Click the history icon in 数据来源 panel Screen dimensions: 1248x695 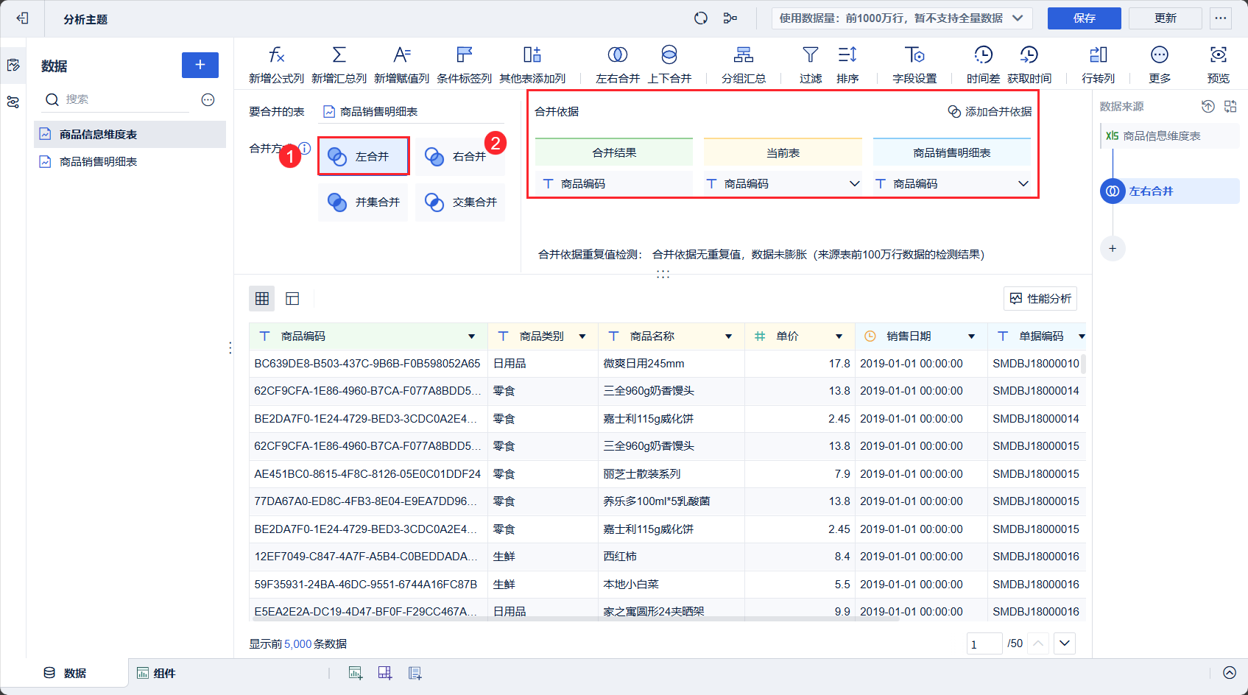pyautogui.click(x=1208, y=107)
